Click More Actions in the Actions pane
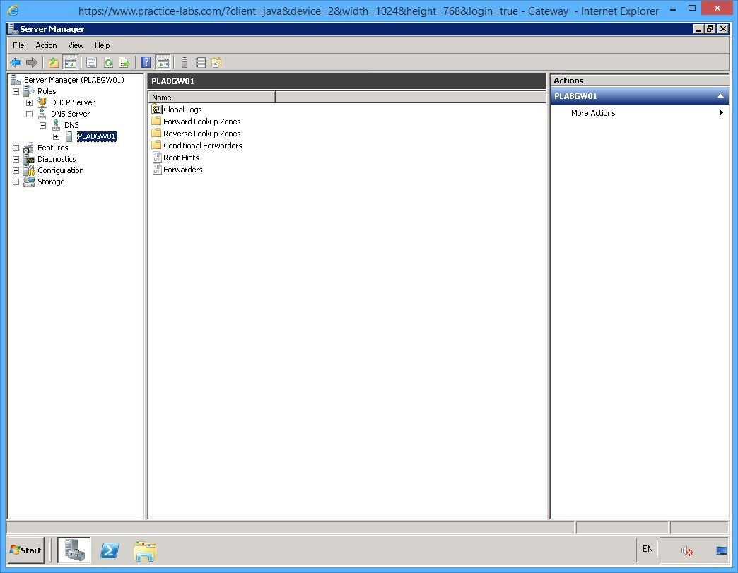This screenshot has height=573, width=738. click(x=592, y=112)
